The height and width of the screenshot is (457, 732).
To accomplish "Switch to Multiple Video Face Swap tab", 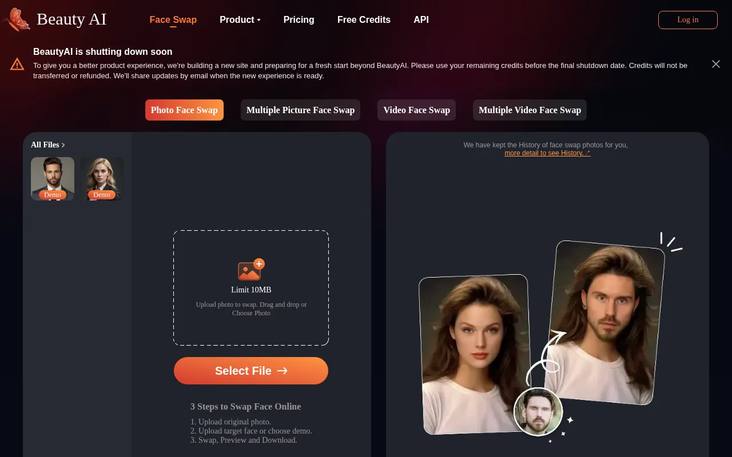I will coord(530,110).
